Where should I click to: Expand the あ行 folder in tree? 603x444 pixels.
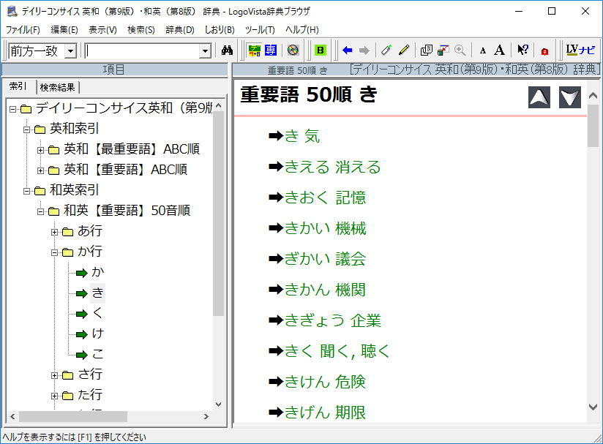(x=55, y=232)
